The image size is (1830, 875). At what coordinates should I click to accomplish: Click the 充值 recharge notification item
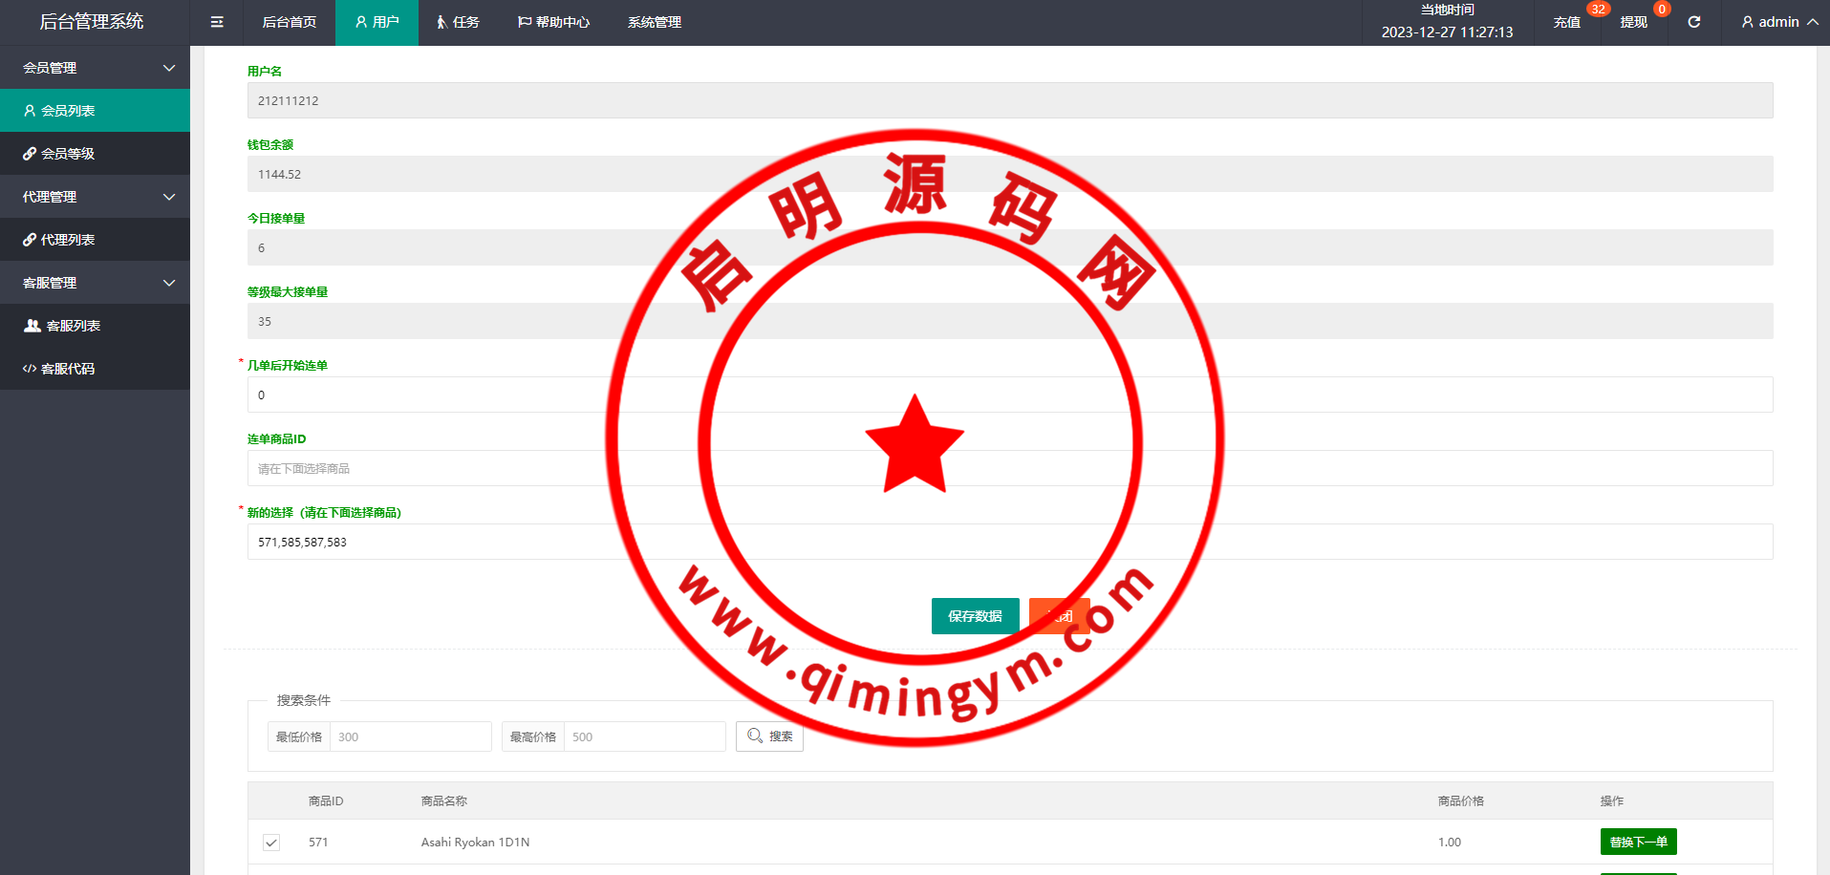(x=1566, y=22)
